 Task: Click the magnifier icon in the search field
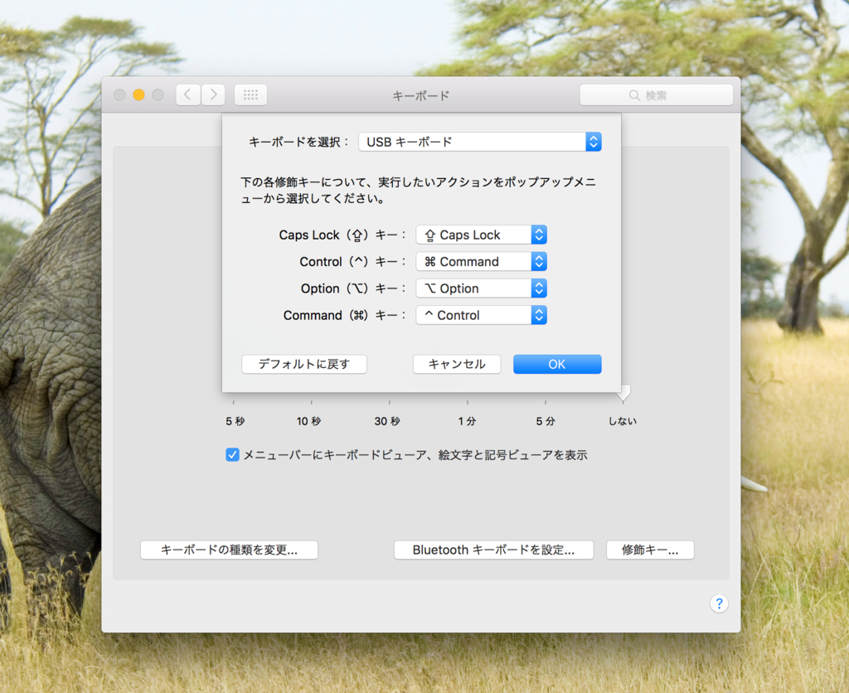633,94
